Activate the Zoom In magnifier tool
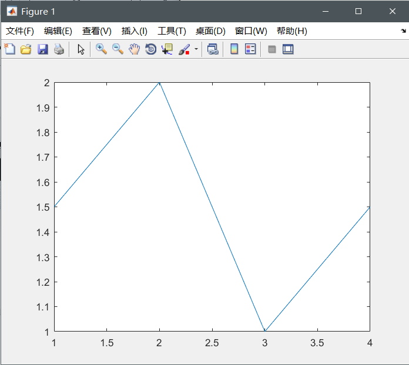The height and width of the screenshot is (365, 409). 101,49
